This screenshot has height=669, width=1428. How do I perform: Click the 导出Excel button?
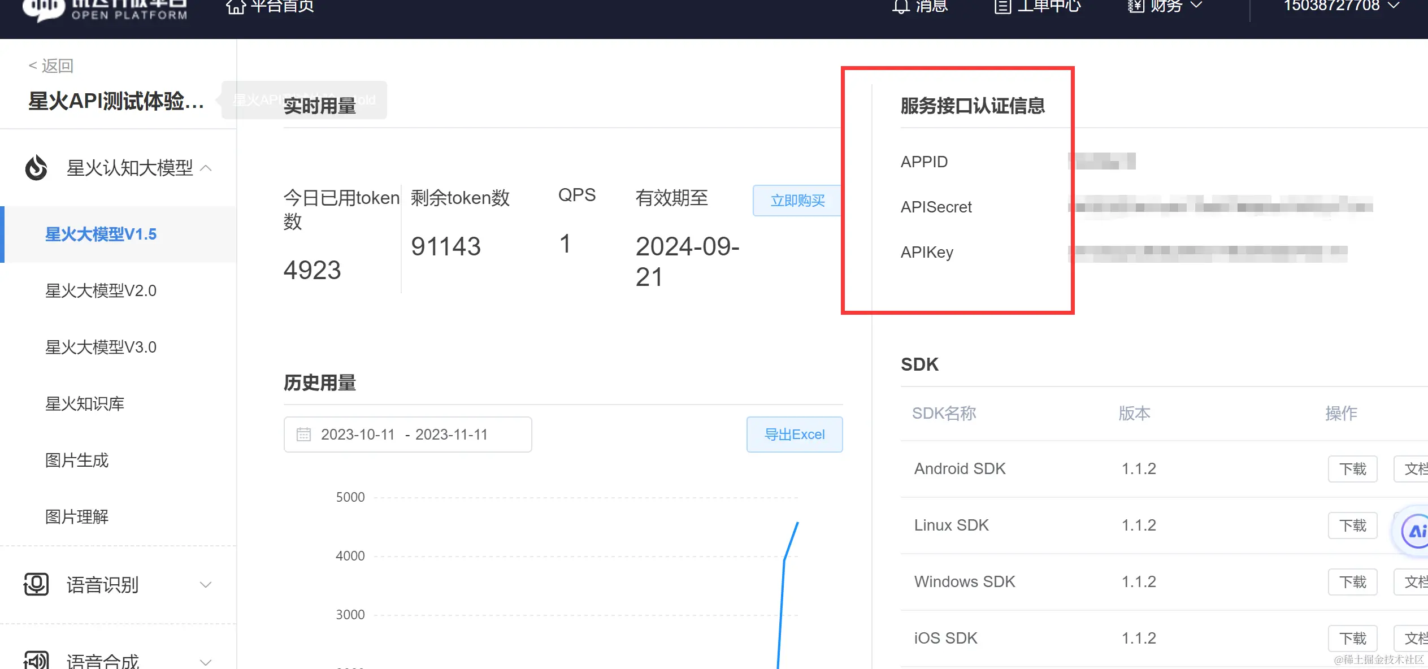click(795, 434)
